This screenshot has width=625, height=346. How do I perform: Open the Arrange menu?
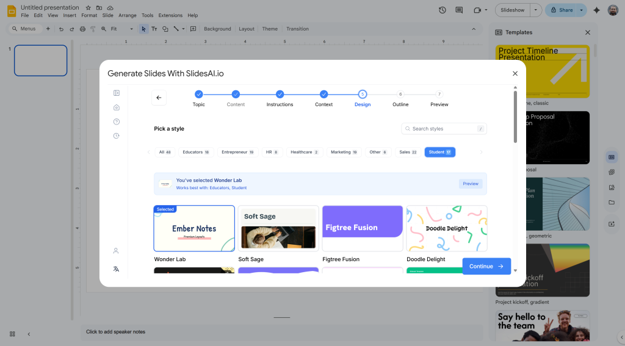coord(127,15)
